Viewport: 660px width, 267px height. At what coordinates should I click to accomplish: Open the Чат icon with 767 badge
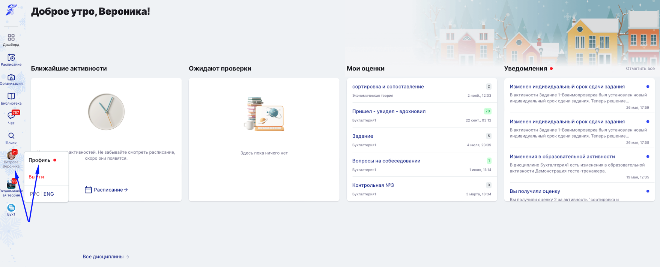(x=11, y=116)
